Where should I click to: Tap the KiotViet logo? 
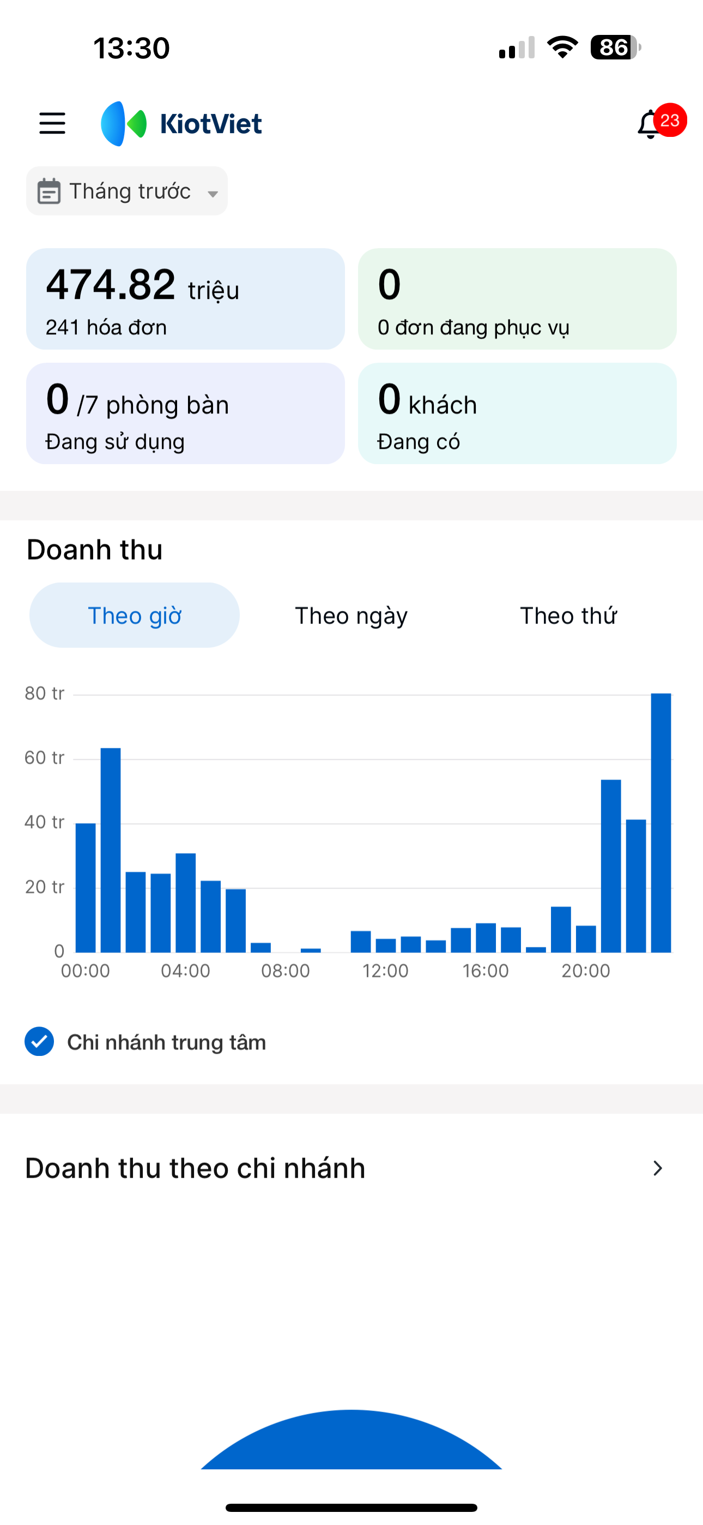pyautogui.click(x=181, y=124)
